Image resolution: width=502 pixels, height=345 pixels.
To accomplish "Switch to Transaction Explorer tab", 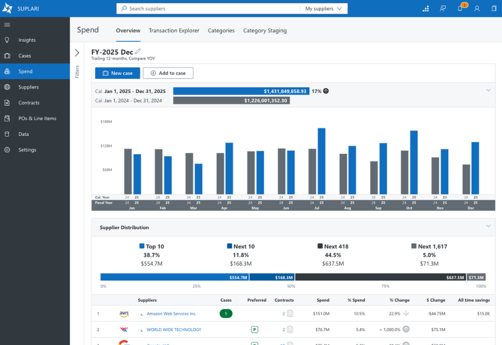I will point(174,30).
